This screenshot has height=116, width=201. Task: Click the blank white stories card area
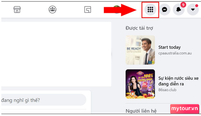tap(56, 54)
